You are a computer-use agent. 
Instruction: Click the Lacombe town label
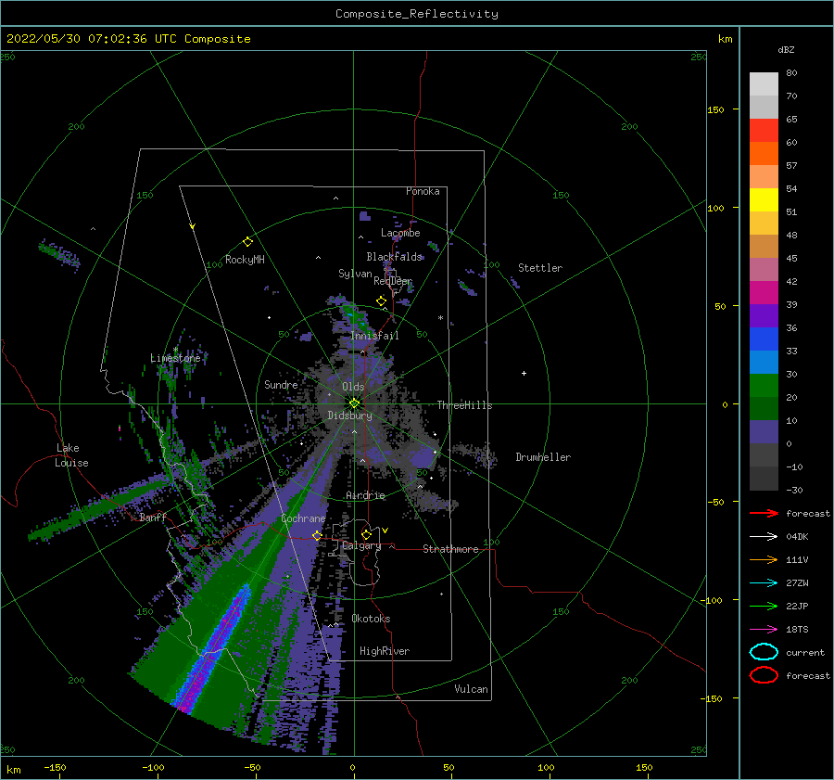[x=400, y=233]
